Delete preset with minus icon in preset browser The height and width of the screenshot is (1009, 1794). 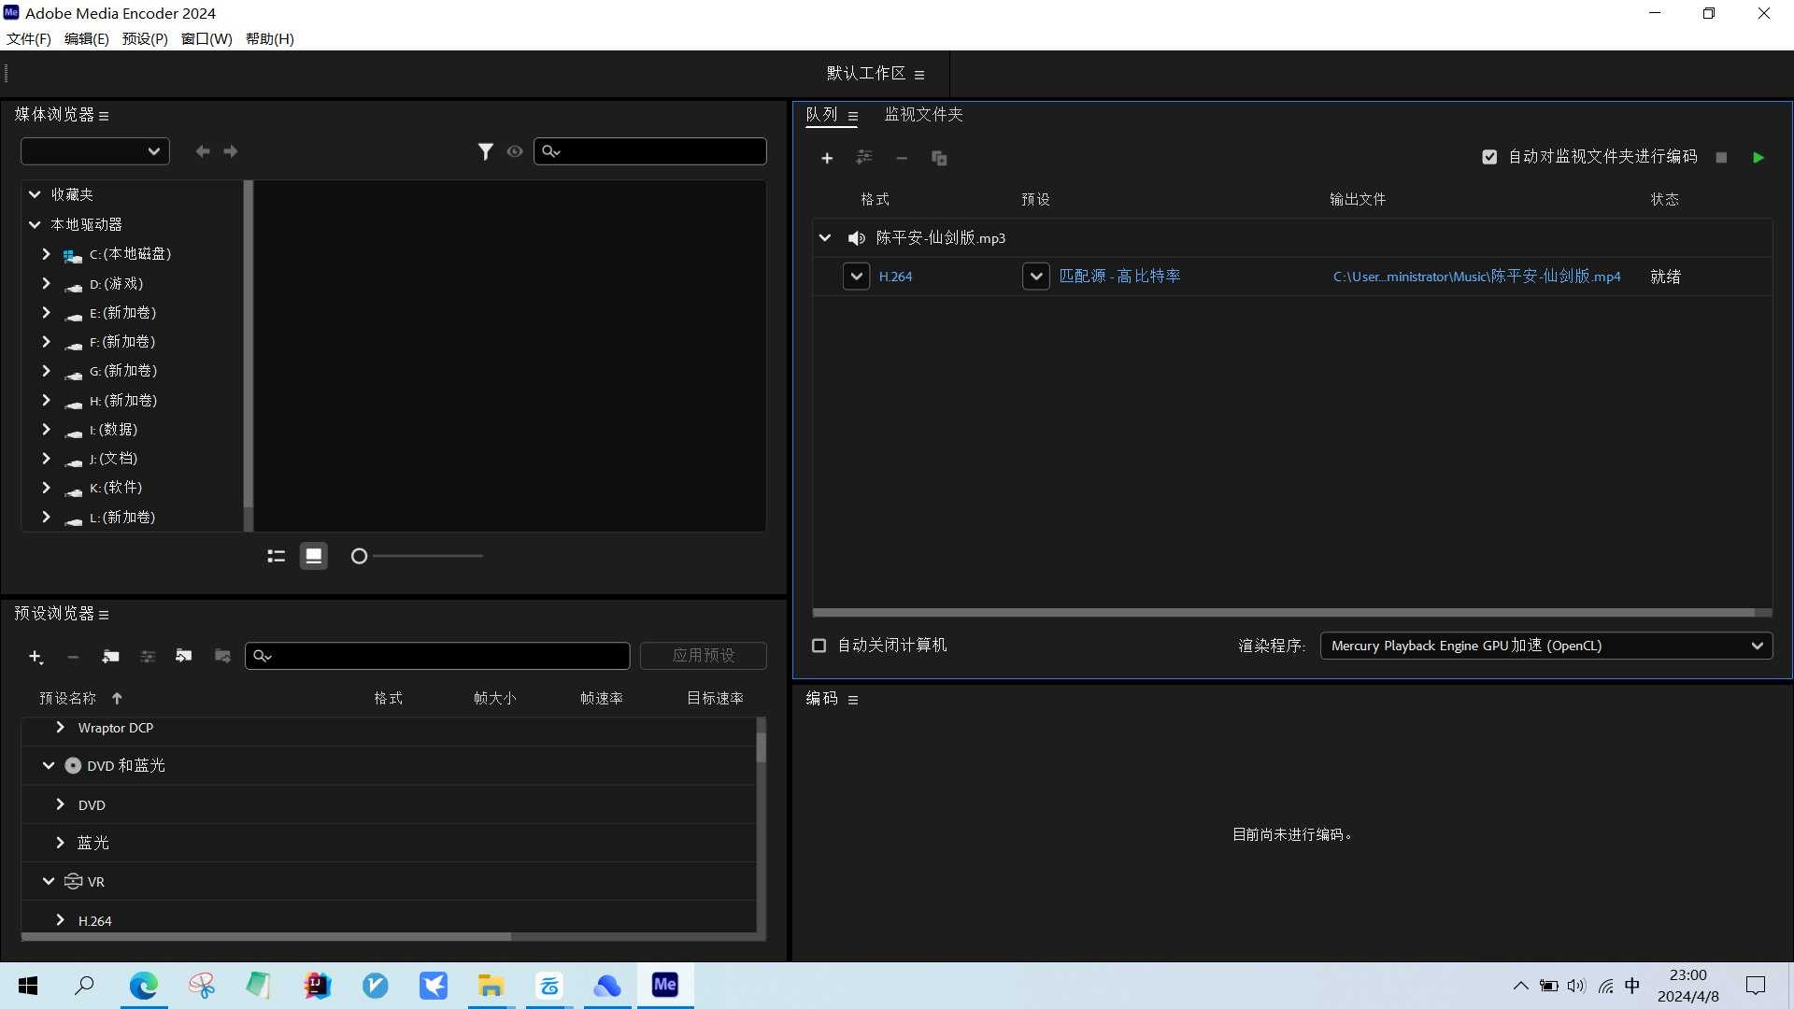73,657
